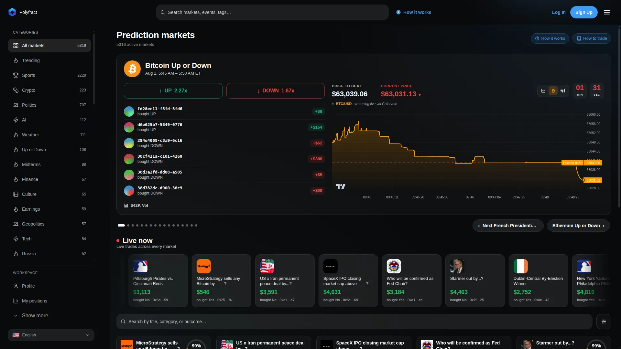The height and width of the screenshot is (349, 621).
Task: Open the SpaceX IPO live card logo
Action: coord(331,266)
